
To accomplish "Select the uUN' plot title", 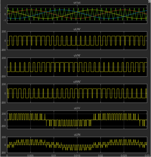I will point(77,29).
